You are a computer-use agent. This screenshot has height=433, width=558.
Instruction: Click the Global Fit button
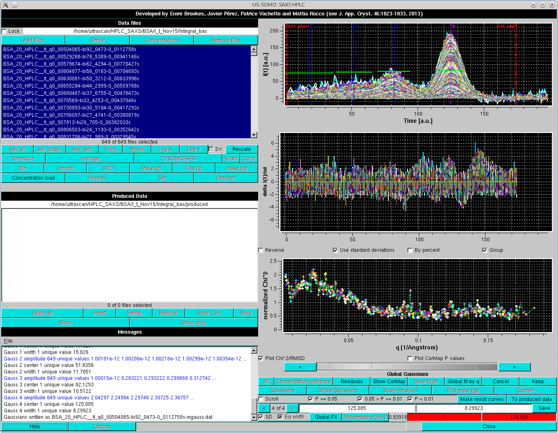click(326, 417)
